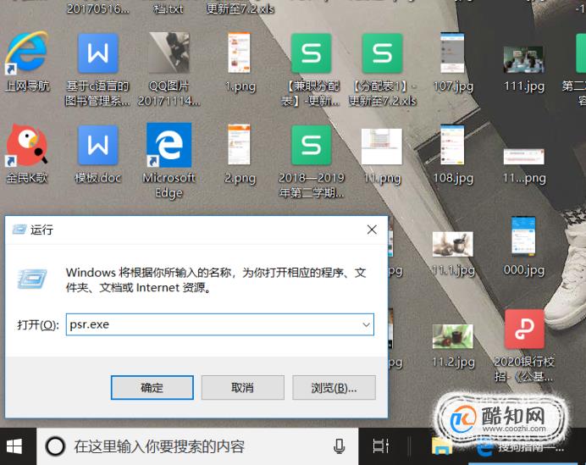
Task: Click the microphone voice search icon
Action: [x=339, y=446]
